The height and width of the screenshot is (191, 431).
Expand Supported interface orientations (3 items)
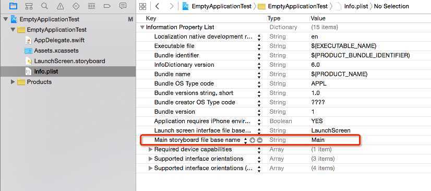[150, 159]
